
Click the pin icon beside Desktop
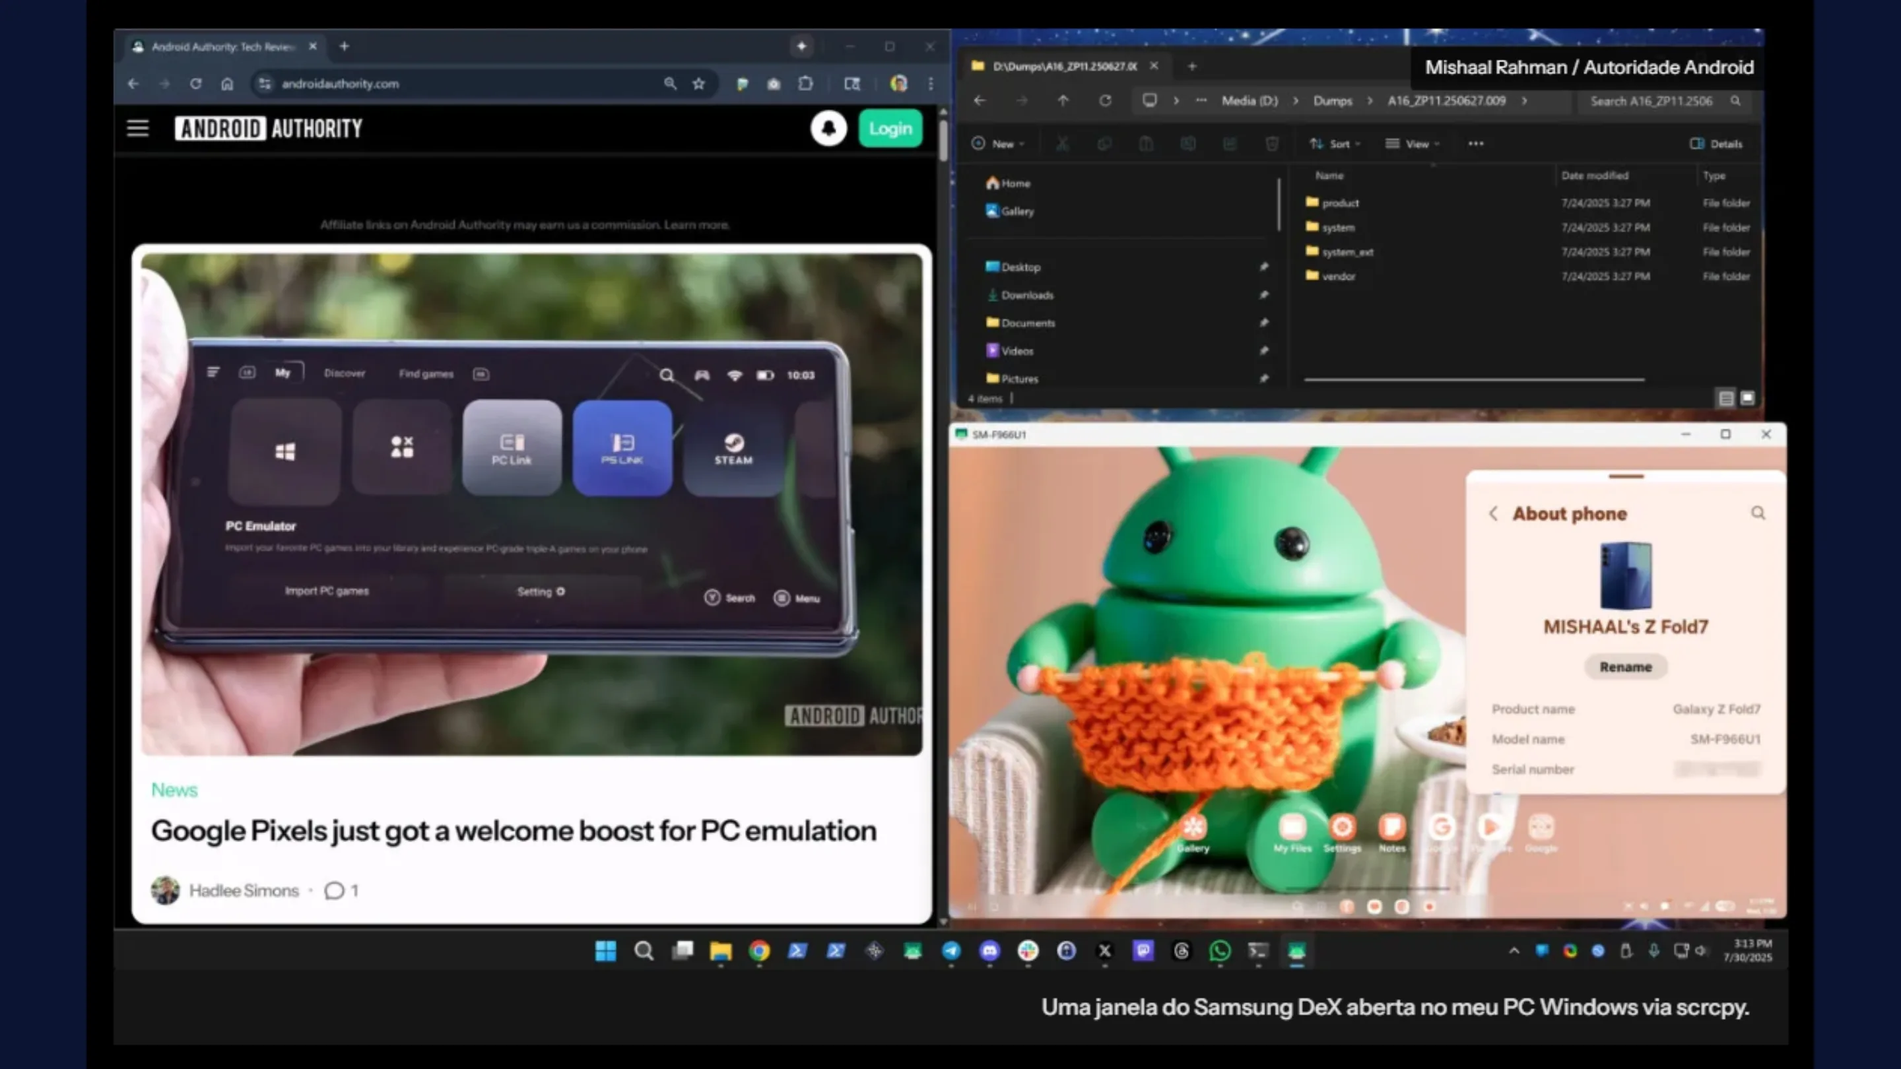[1263, 267]
